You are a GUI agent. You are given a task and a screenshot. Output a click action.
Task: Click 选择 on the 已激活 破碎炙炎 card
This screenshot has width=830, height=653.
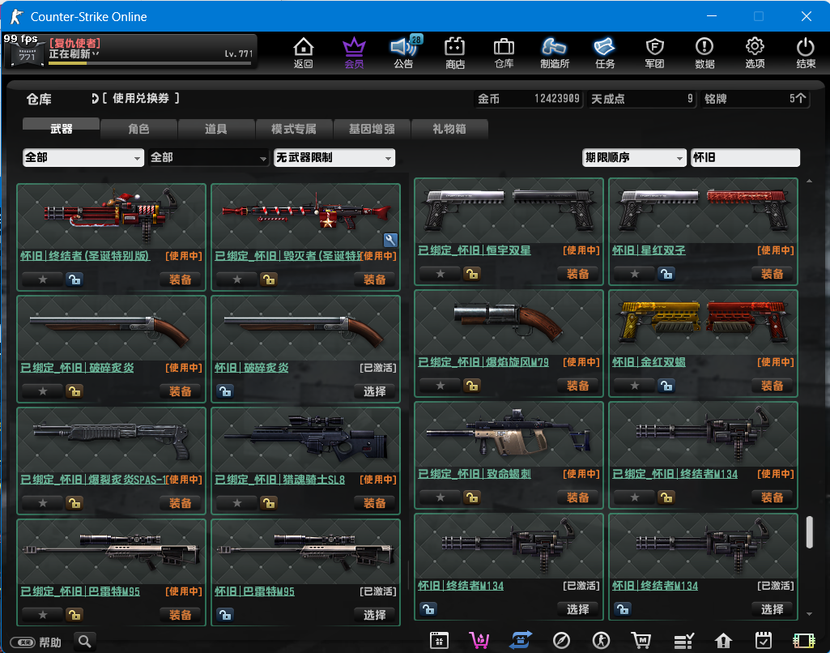[374, 391]
